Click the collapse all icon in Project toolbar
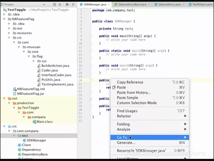214x161 pixels. coord(60,4)
